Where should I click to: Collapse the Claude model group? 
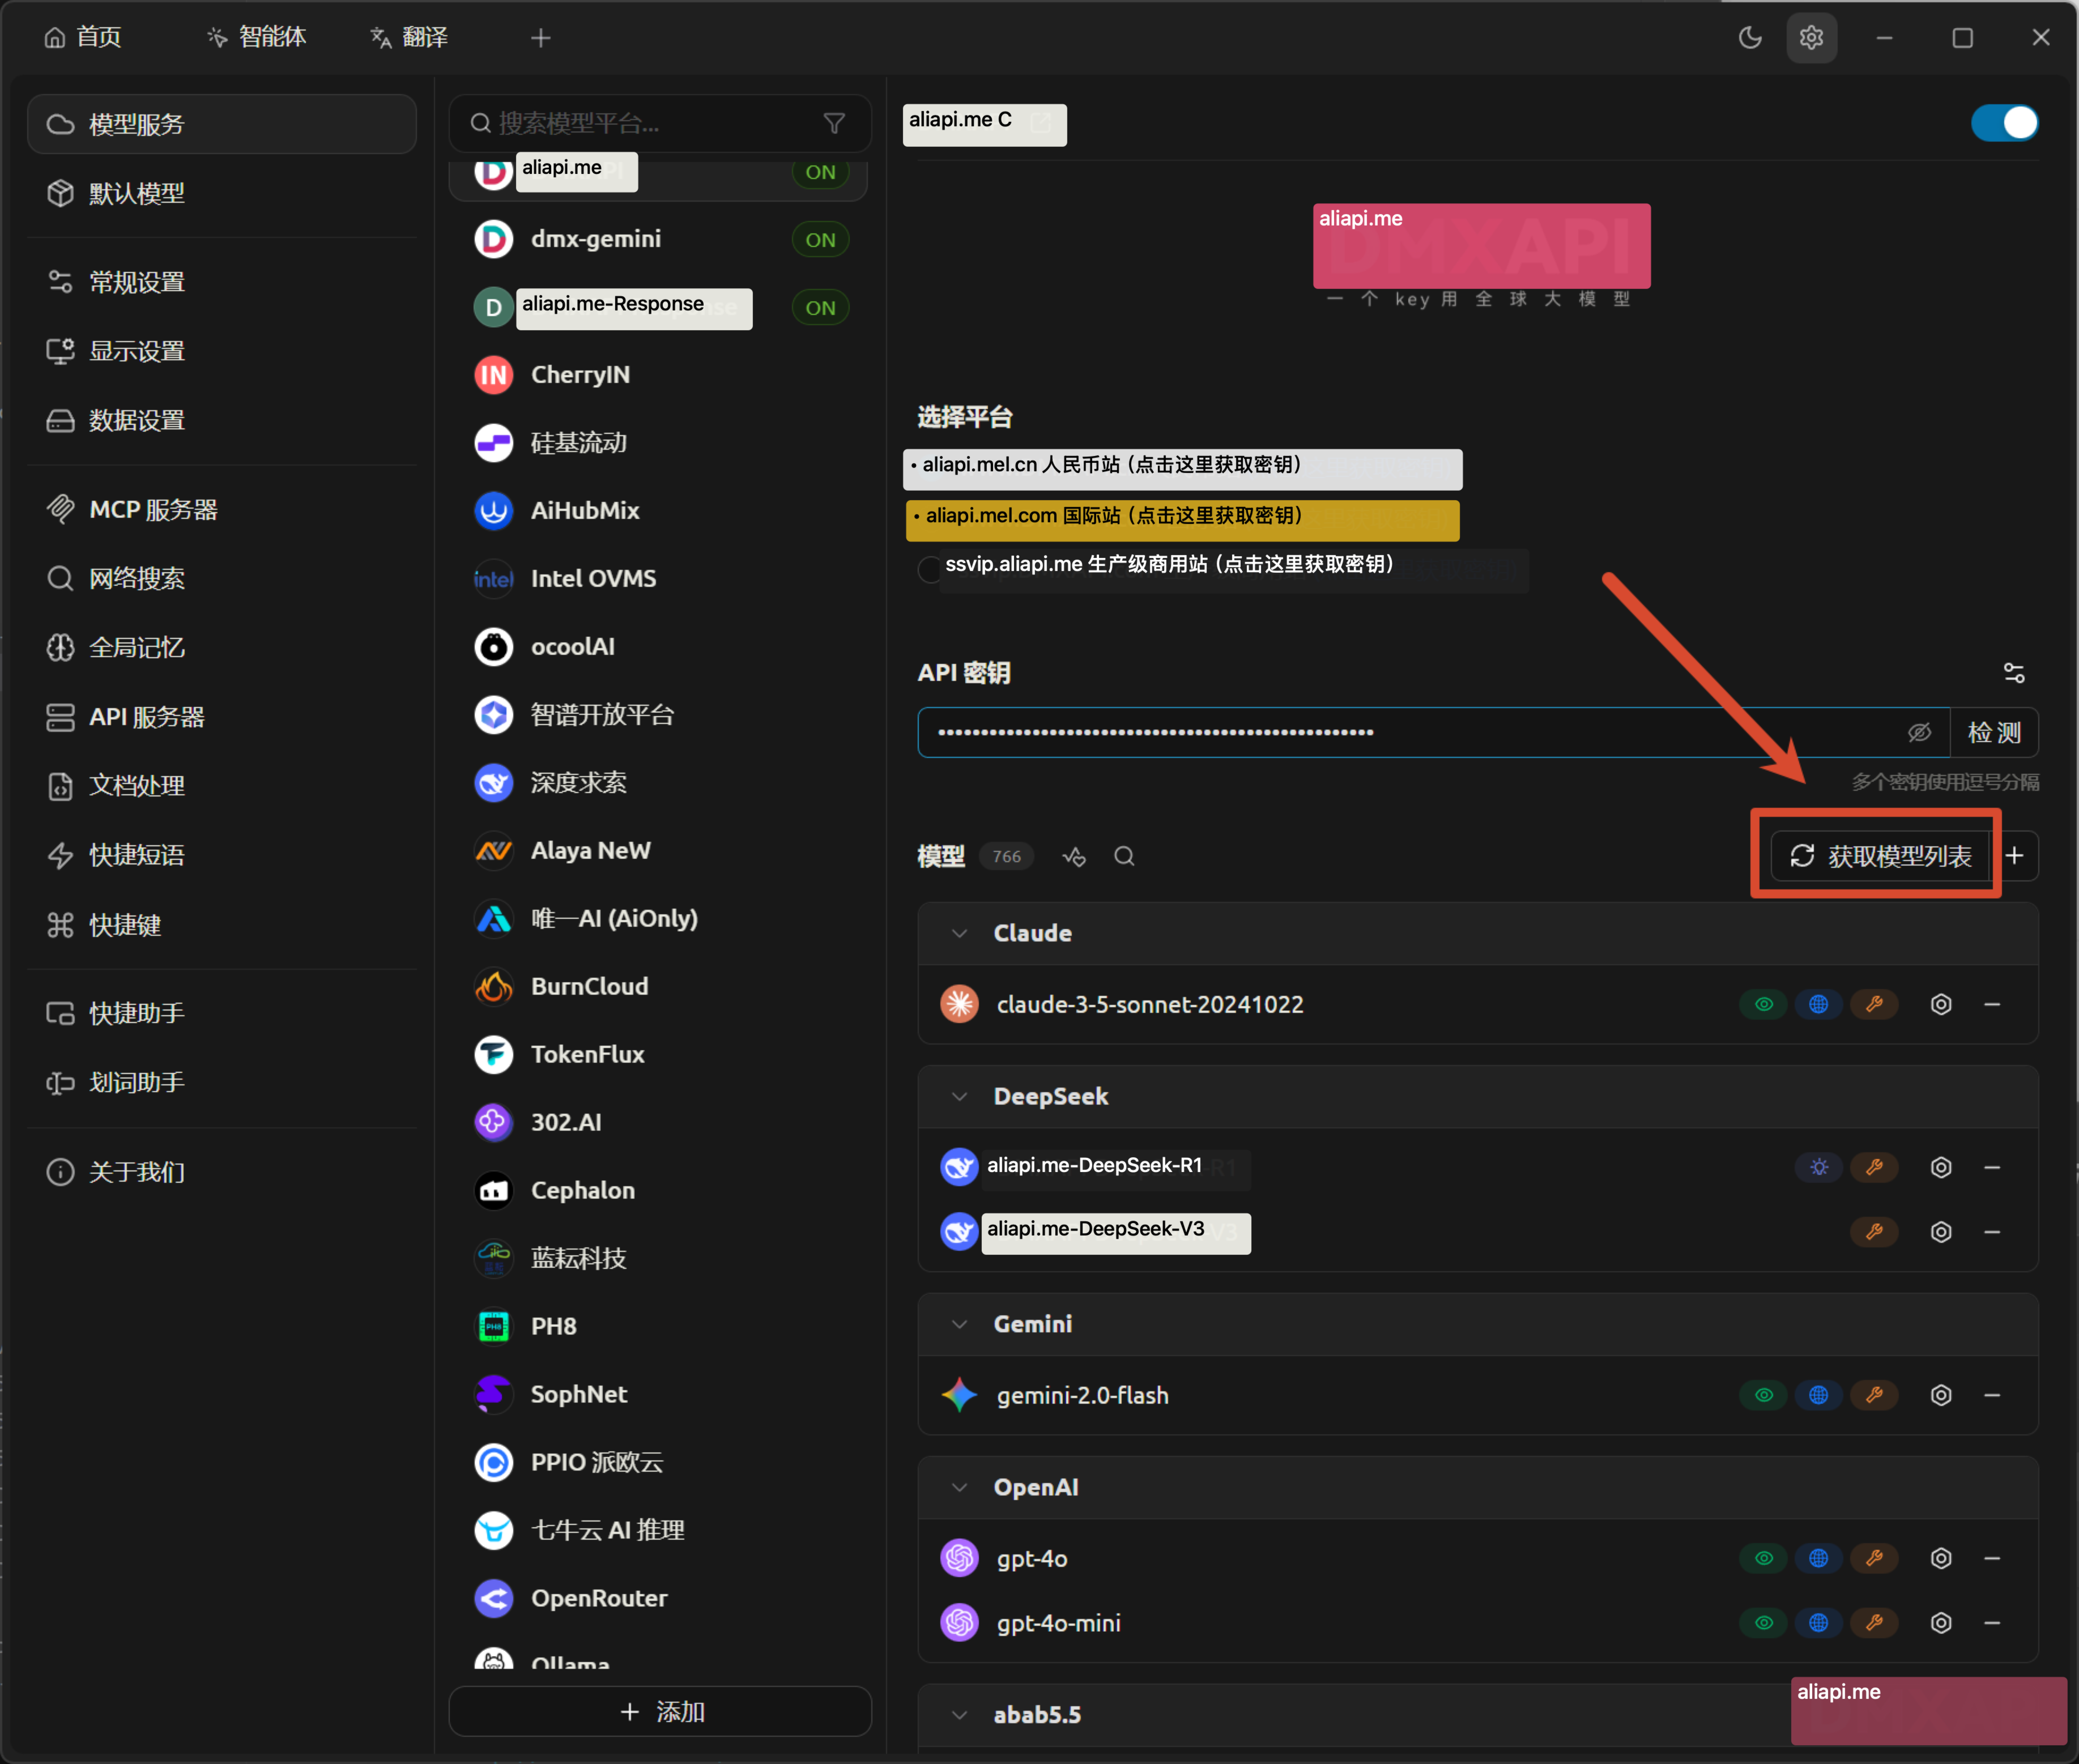(x=959, y=933)
